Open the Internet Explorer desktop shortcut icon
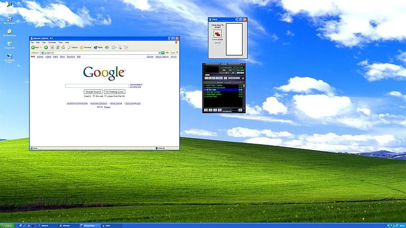 coord(10,6)
